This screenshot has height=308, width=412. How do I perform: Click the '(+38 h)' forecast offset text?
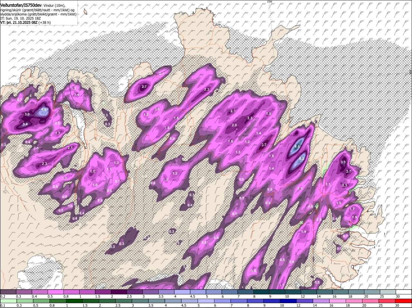pyautogui.click(x=44, y=23)
